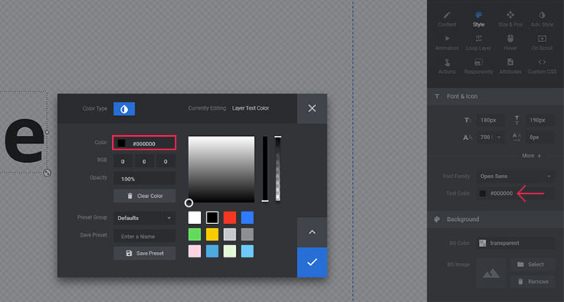Open the Font Family Open Sans dropdown

(516, 176)
